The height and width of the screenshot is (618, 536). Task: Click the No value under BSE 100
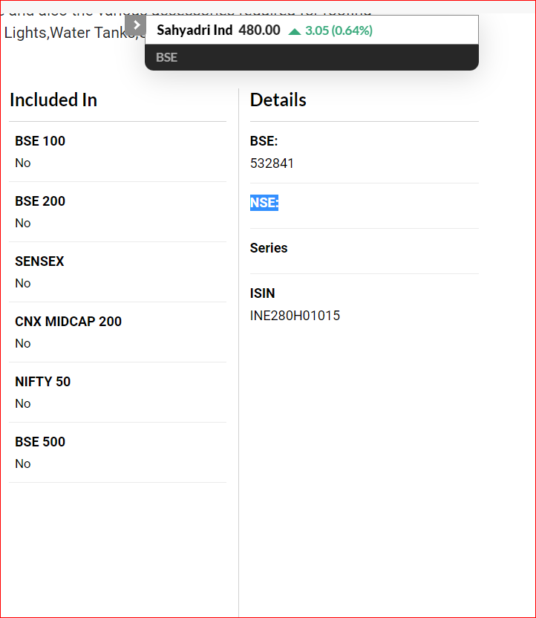[x=23, y=163]
